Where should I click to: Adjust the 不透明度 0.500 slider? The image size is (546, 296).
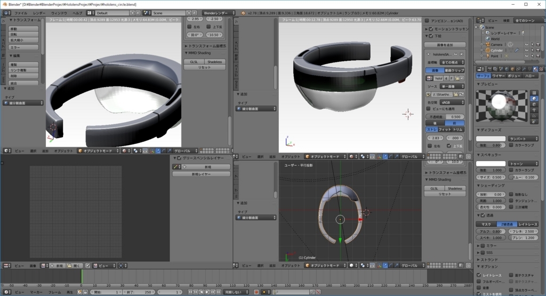click(x=445, y=117)
